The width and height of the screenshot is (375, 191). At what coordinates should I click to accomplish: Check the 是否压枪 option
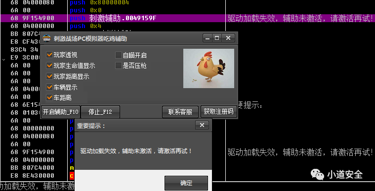click(119, 65)
